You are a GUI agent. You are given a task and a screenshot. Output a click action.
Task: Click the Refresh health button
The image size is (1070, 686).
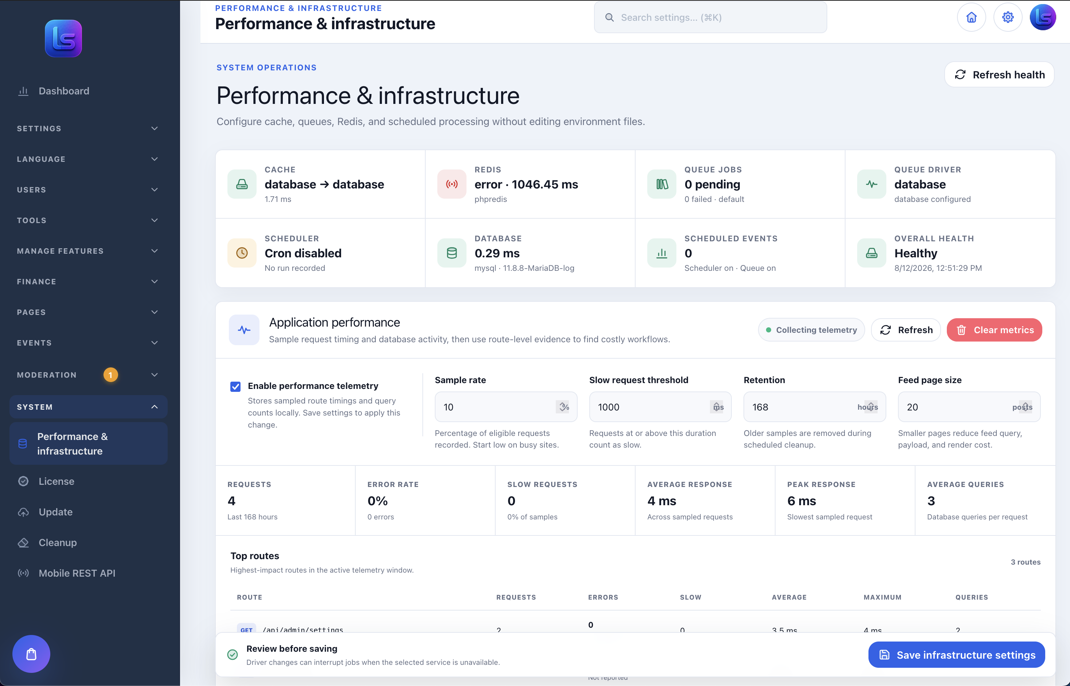pyautogui.click(x=999, y=74)
